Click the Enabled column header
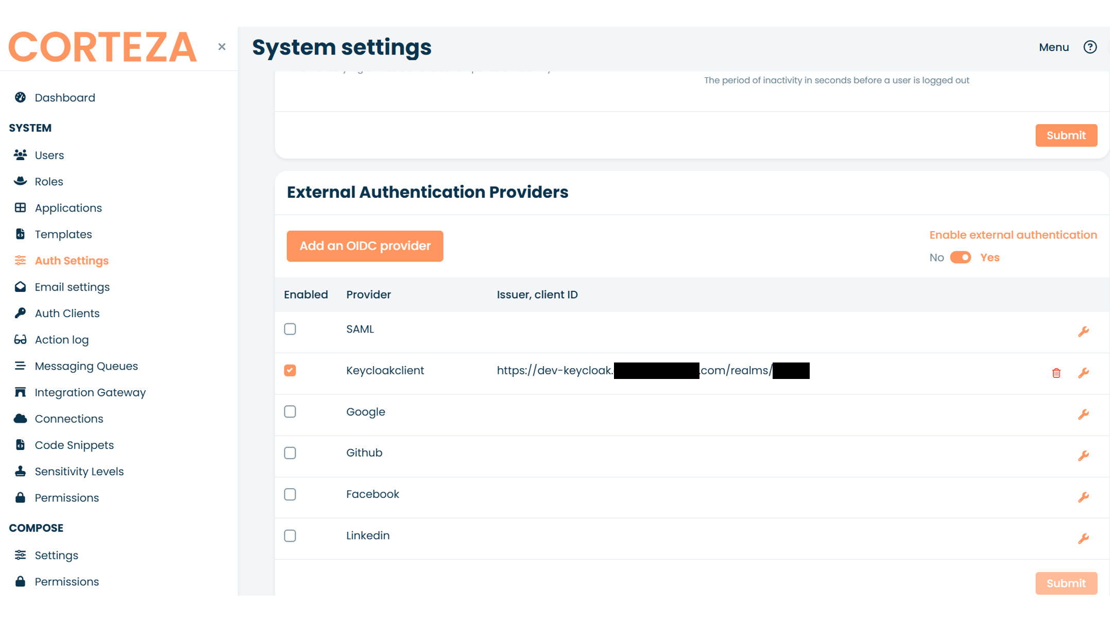 coord(306,295)
